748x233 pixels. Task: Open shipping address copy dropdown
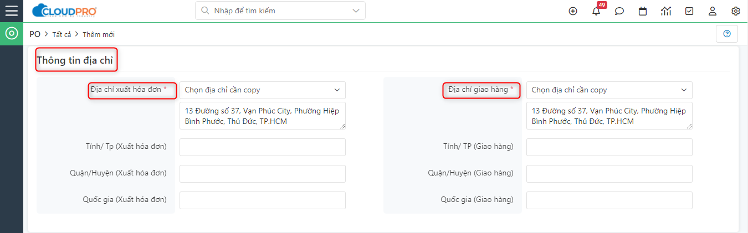(609, 90)
